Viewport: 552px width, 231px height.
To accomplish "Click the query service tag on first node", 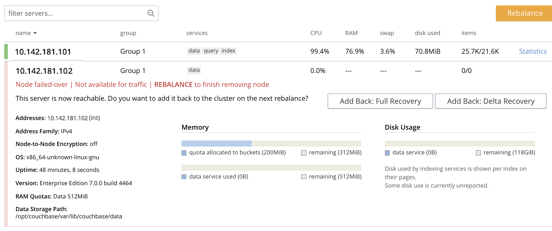I will (x=211, y=51).
